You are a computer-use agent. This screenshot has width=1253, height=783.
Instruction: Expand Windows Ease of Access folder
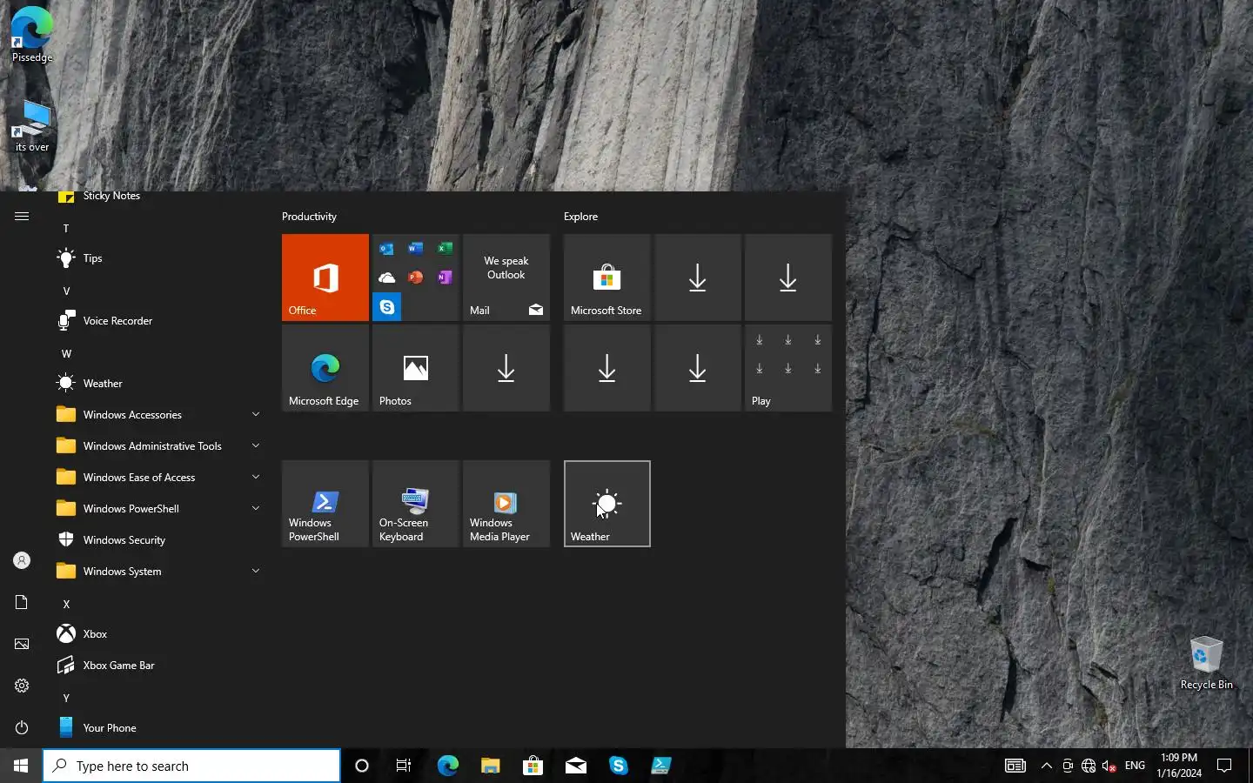[x=157, y=478]
